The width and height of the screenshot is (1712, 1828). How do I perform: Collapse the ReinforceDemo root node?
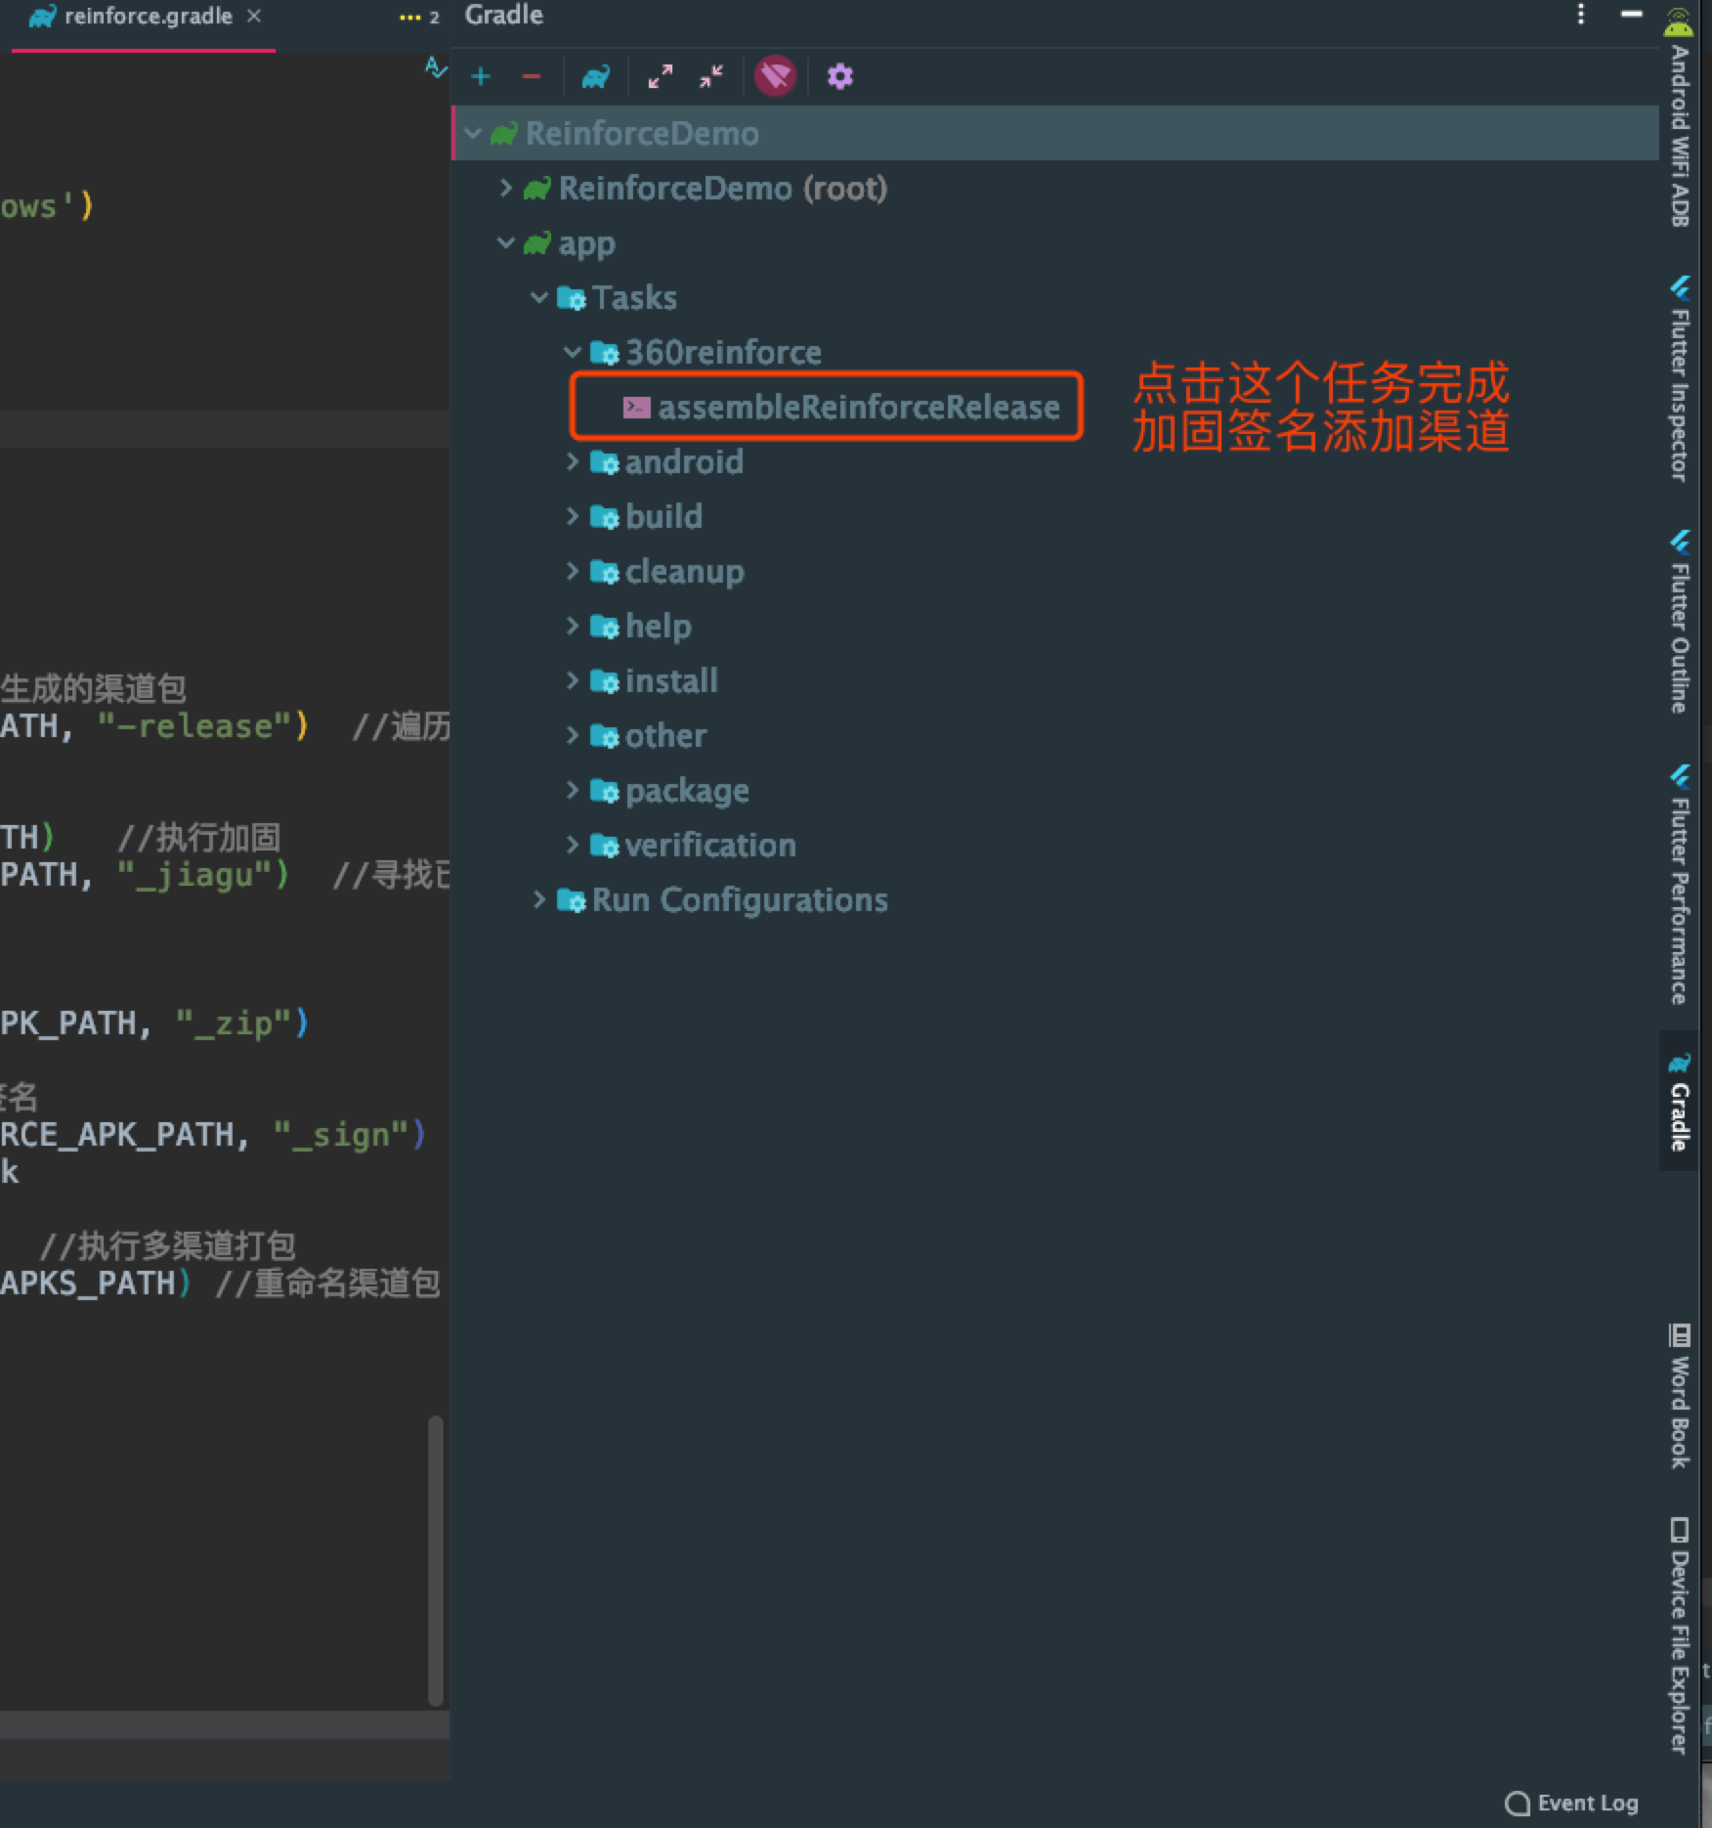pyautogui.click(x=474, y=133)
